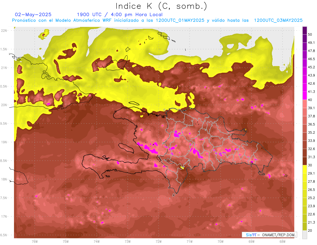Click the 71W longitude label
Screen dimensions: 317x245
(189, 242)
